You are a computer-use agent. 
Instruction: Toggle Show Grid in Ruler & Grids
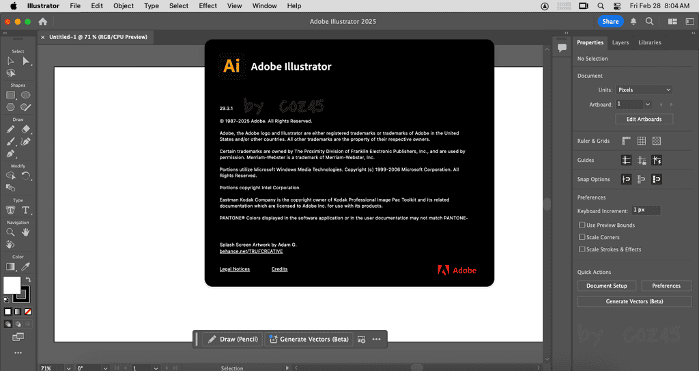pos(642,141)
